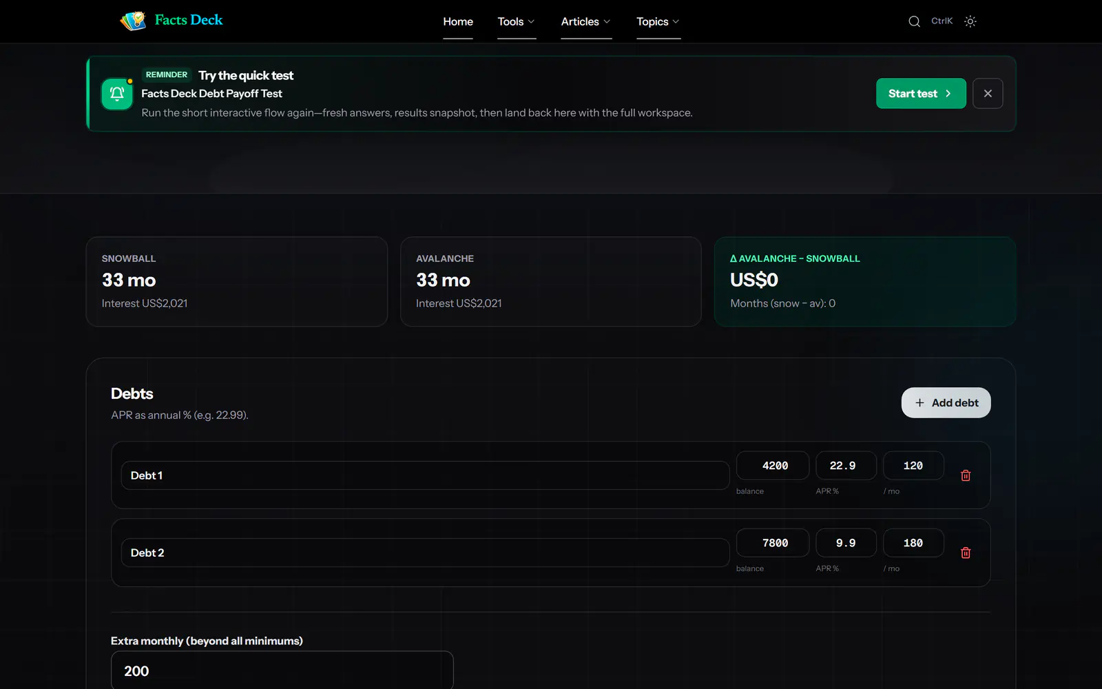The image size is (1102, 689).
Task: Edit Debt 2 APR 9.9 field
Action: (846, 543)
